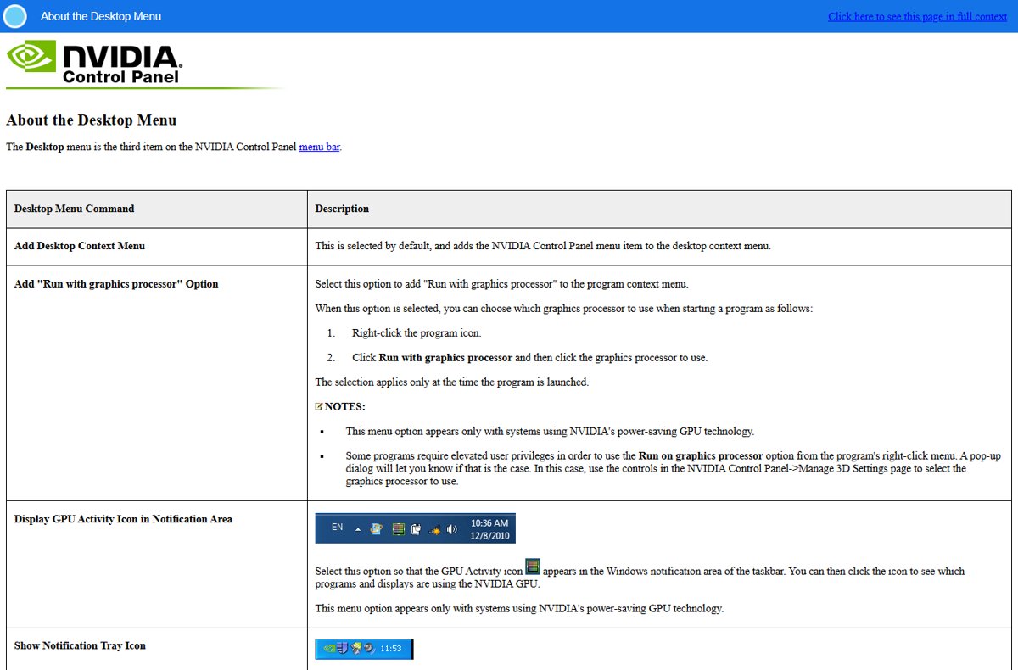The height and width of the screenshot is (670, 1018).
Task: Click 'When this option is selected' paragraph
Action: [x=563, y=309]
